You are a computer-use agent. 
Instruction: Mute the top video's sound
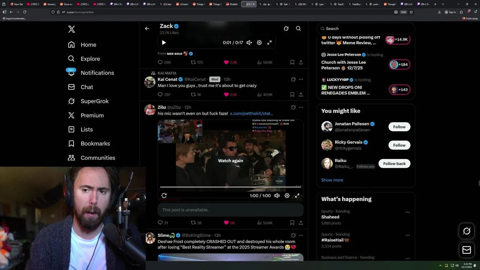pos(249,43)
